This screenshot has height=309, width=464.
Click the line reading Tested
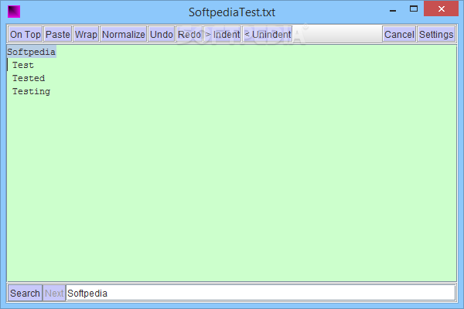(29, 78)
